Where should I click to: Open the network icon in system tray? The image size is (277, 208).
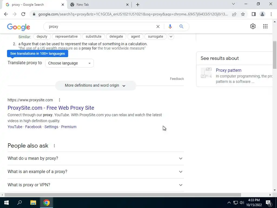pyautogui.click(x=236, y=203)
